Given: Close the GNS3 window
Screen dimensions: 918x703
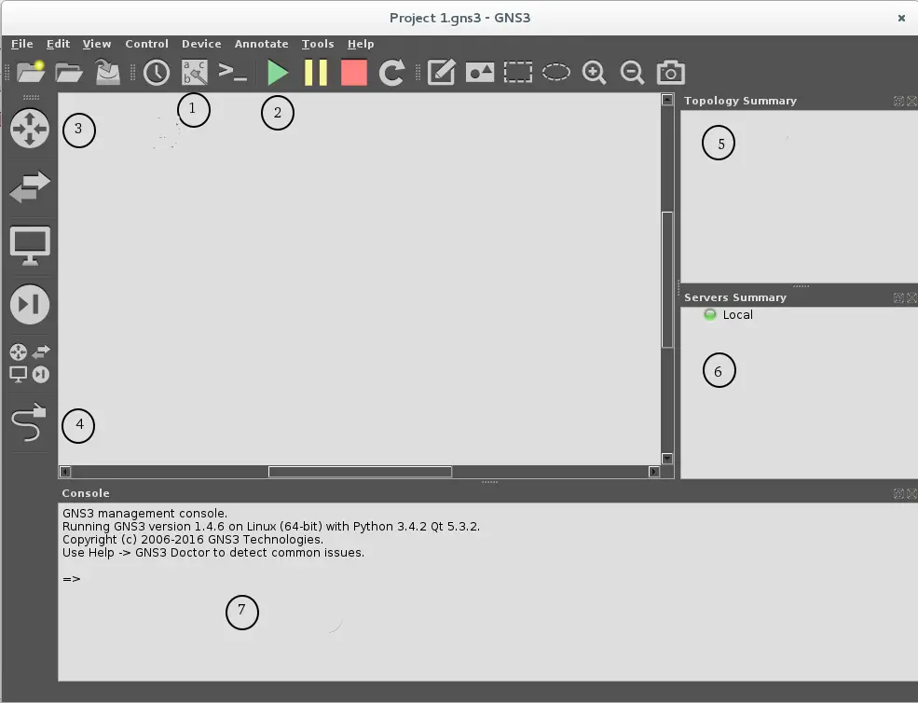Looking at the screenshot, I should tap(901, 18).
